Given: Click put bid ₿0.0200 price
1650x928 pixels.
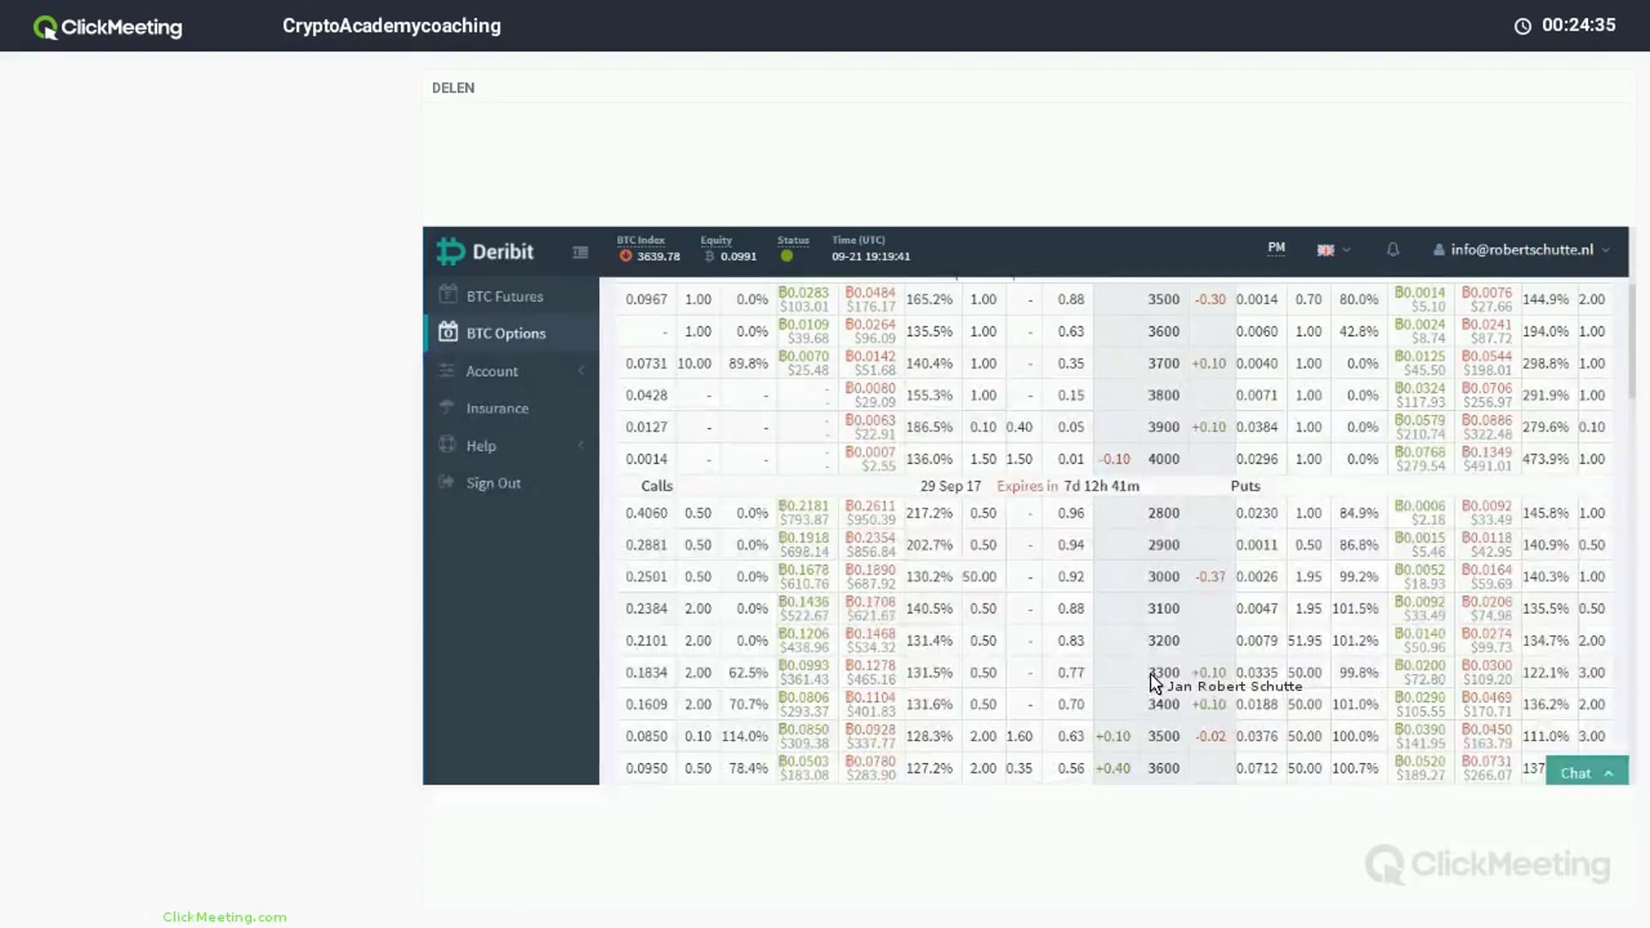Looking at the screenshot, I should point(1420,666).
